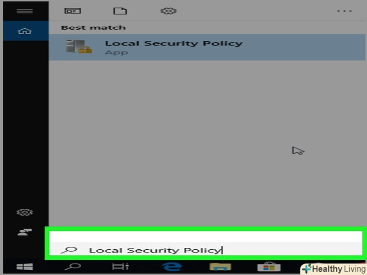Image resolution: width=367 pixels, height=275 pixels.
Task: Filter results by Settings gear at top
Action: click(168, 11)
